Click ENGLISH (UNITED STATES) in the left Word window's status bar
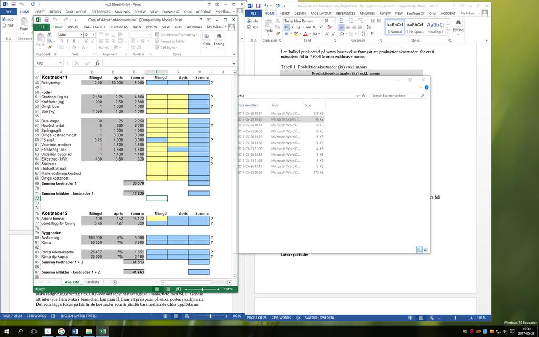Image resolution: width=539 pixels, height=337 pixels. (x=78, y=316)
